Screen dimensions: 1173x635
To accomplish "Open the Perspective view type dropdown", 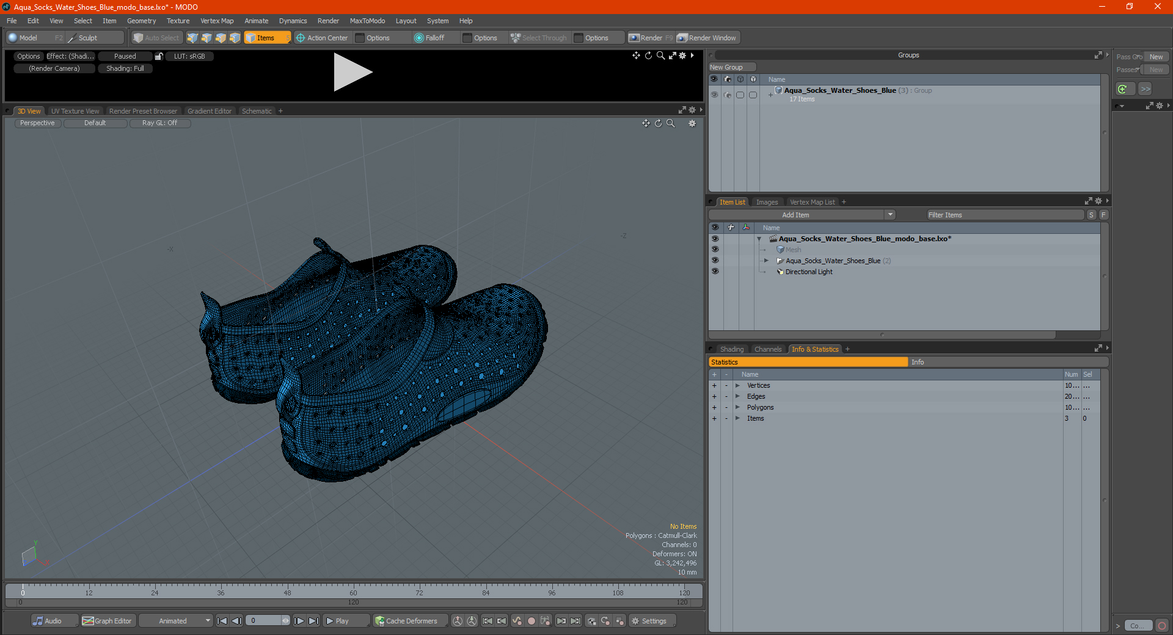I will coord(37,123).
